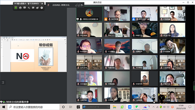Screen dimensions: 195x110
Task: Select the shared screen tile with the basketball avatar
Action: click(x=89, y=13)
